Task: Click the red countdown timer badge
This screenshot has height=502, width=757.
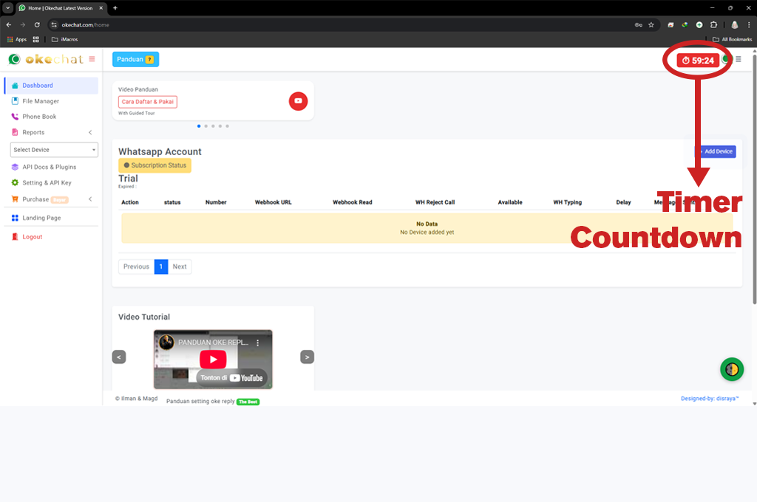Action: tap(698, 61)
